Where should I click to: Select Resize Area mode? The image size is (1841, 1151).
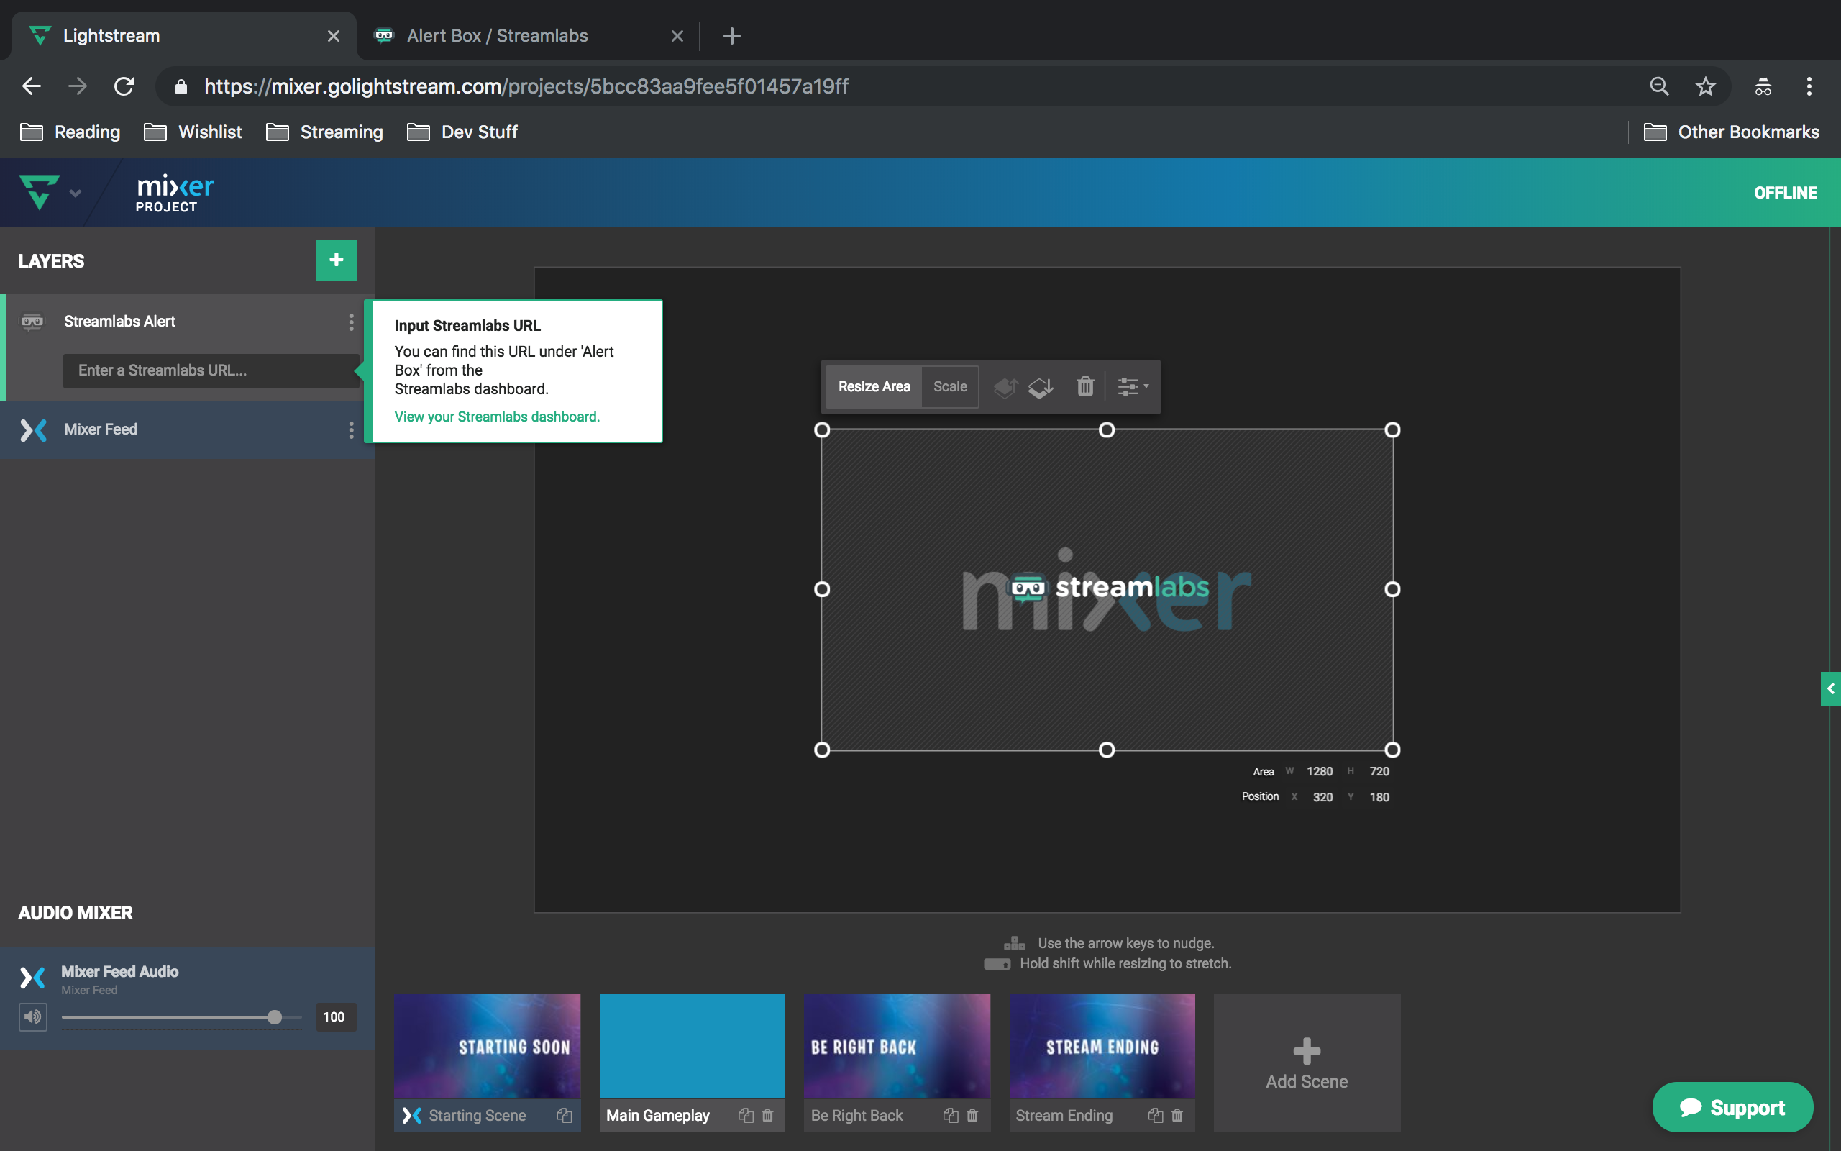tap(872, 387)
